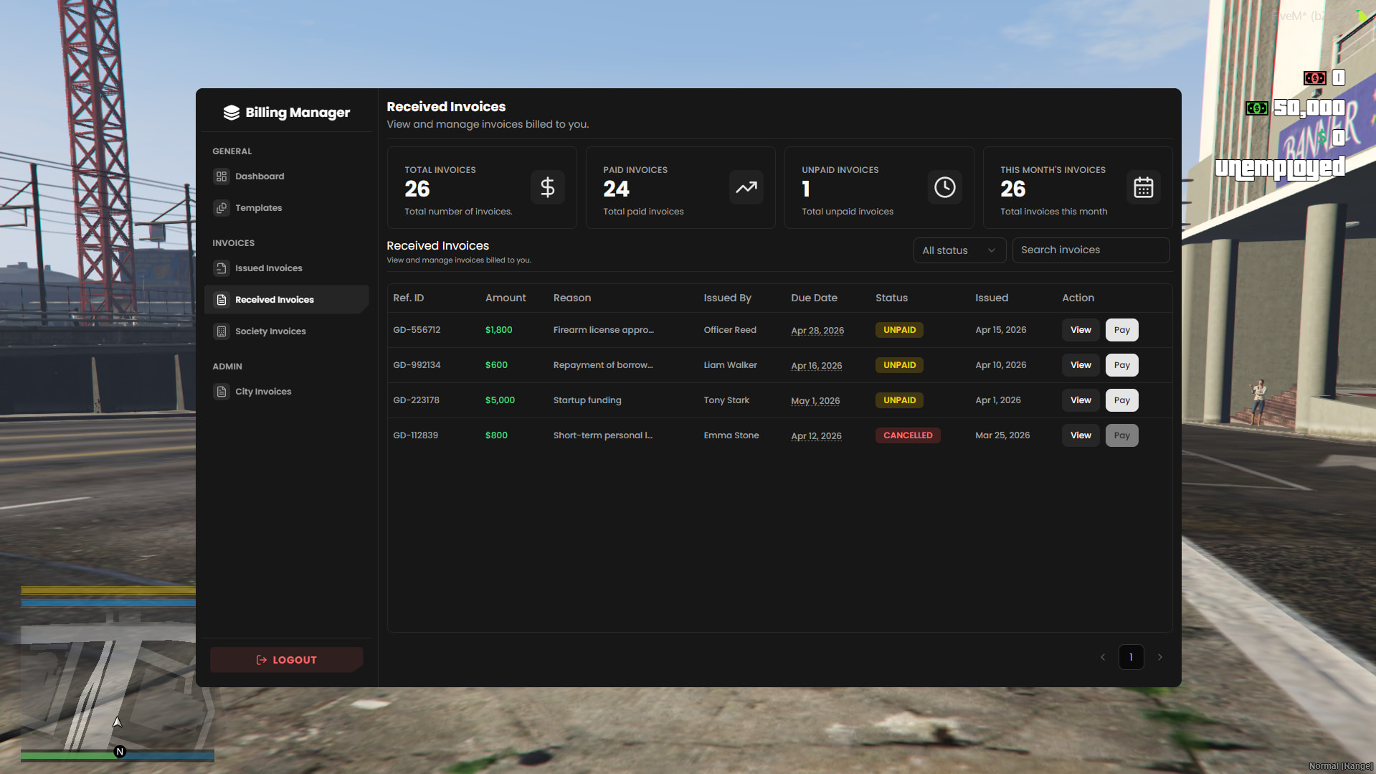Image resolution: width=1376 pixels, height=774 pixels.
Task: Click the green cash icon in game HUD
Action: click(1257, 108)
